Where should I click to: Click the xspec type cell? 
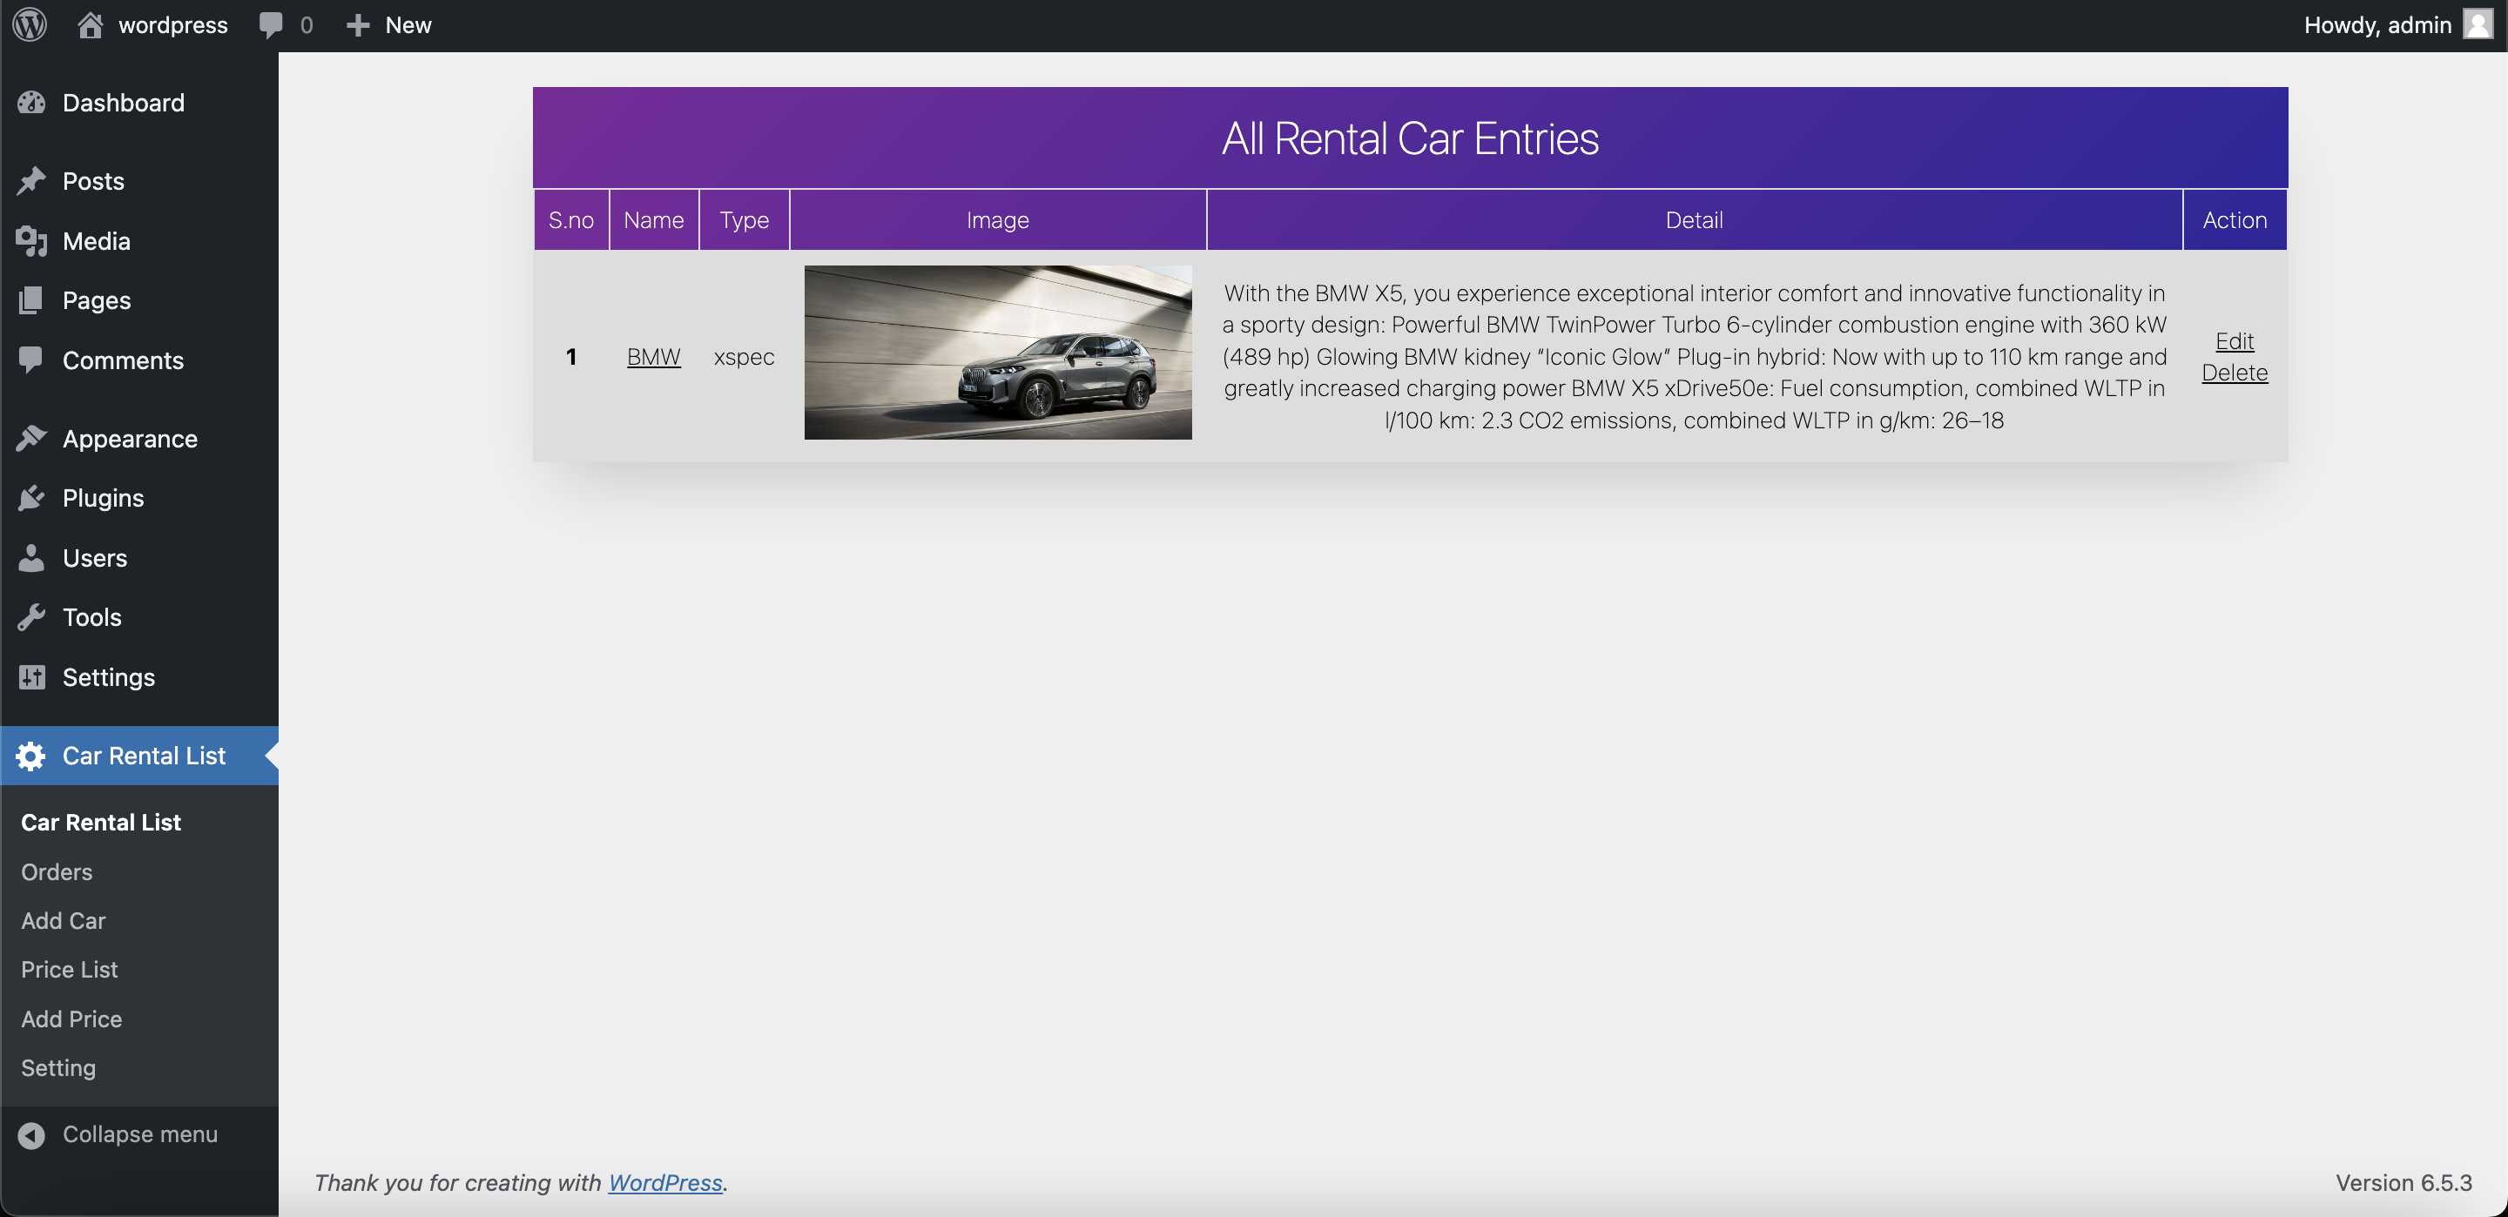point(744,356)
